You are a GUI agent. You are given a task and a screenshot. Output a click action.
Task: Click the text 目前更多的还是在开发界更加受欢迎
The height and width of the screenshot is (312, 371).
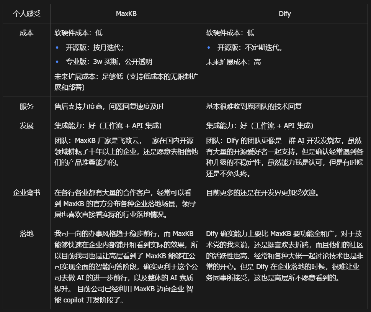click(263, 193)
